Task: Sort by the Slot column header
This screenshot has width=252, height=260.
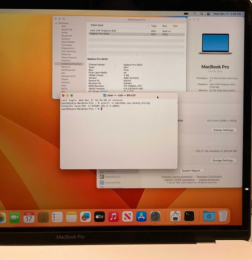Action: coord(175,26)
